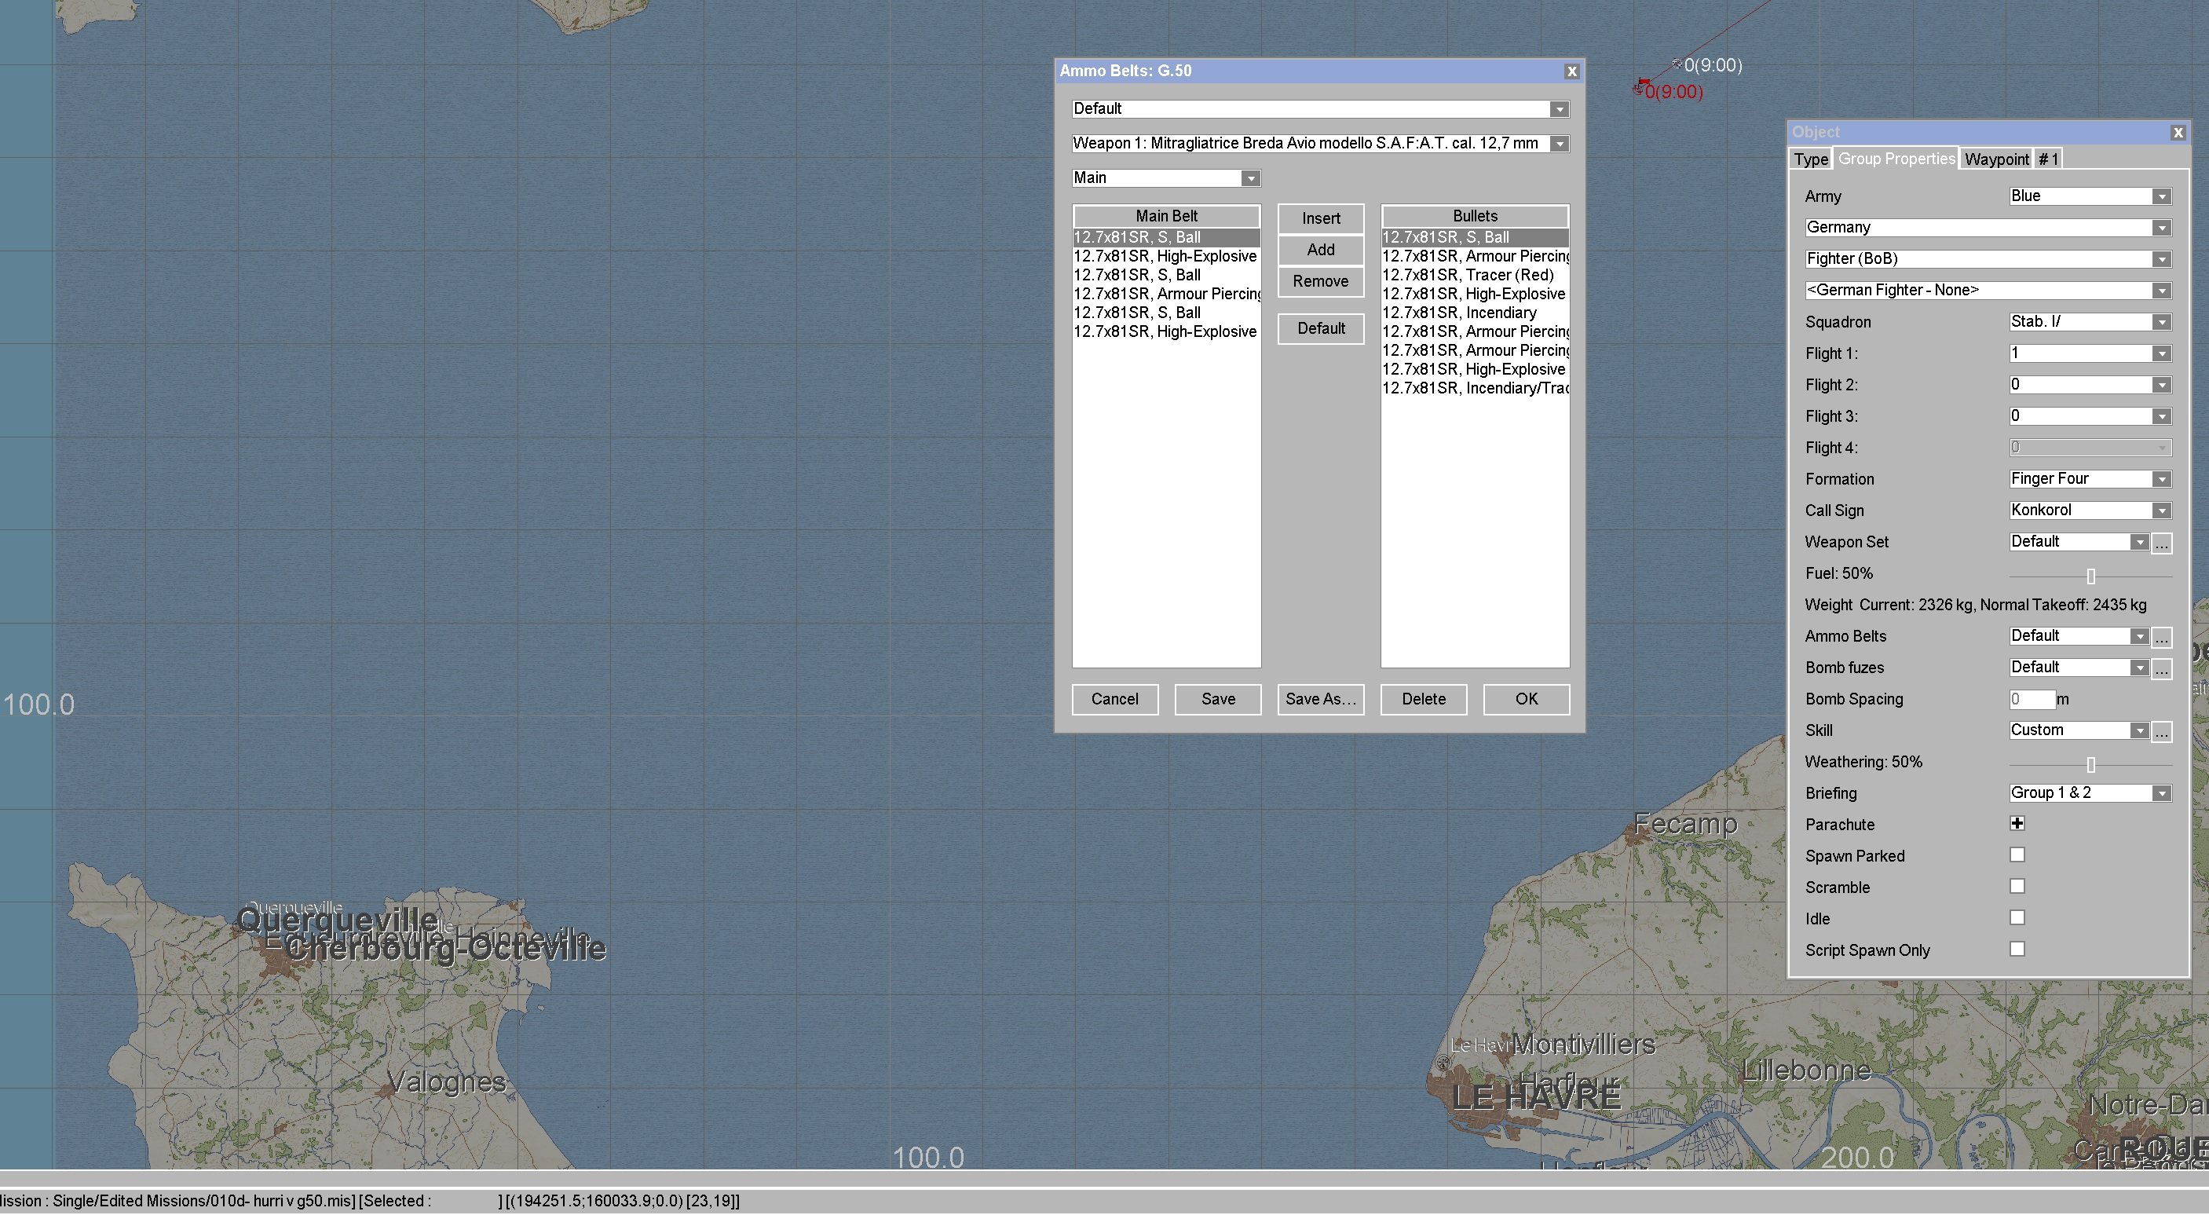Close the Ammo Belts G.50 dialog
The image size is (2209, 1215).
[x=1571, y=72]
